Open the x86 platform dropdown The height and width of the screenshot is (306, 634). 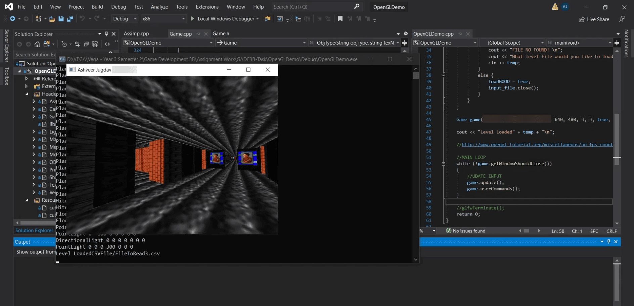[163, 19]
